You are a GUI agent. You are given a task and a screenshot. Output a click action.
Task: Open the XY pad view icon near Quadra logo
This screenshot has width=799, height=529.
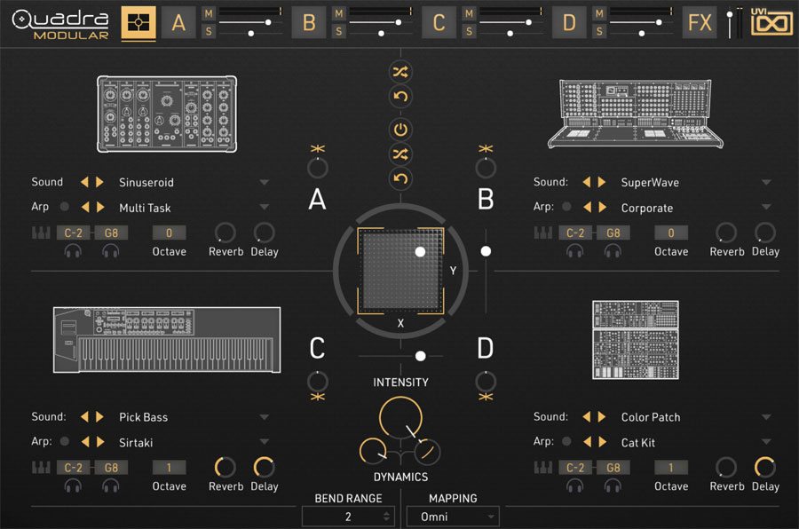[138, 22]
